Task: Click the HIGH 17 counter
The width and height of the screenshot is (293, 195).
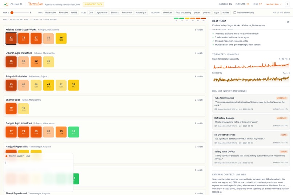Action: (257, 4)
